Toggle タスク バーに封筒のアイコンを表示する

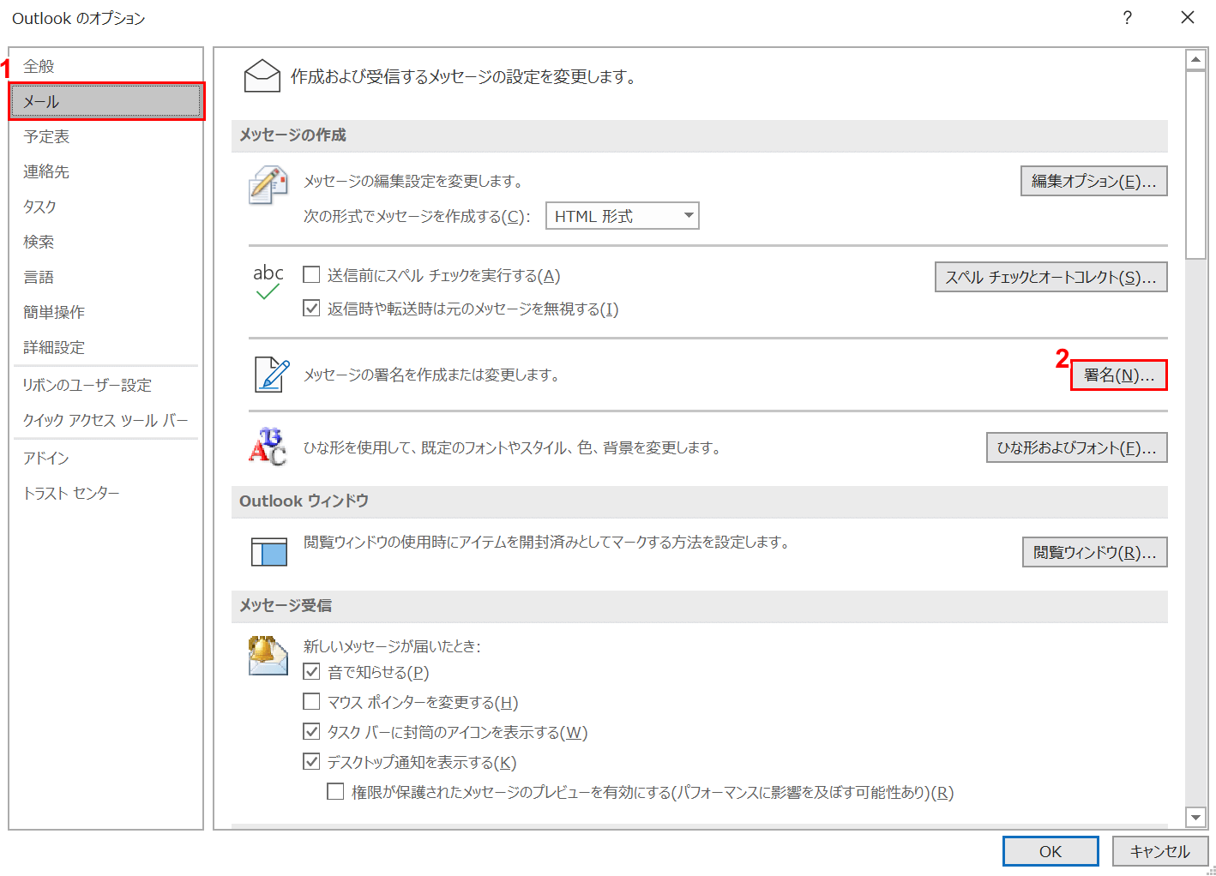click(x=312, y=732)
